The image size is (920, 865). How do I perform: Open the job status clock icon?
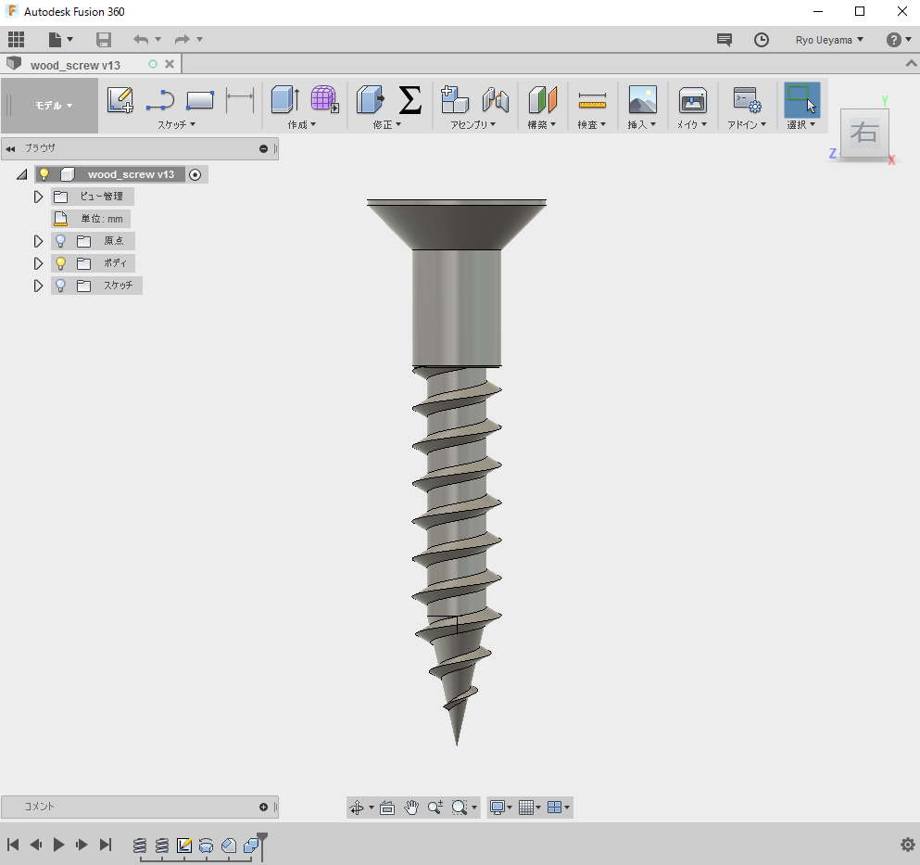click(x=762, y=40)
